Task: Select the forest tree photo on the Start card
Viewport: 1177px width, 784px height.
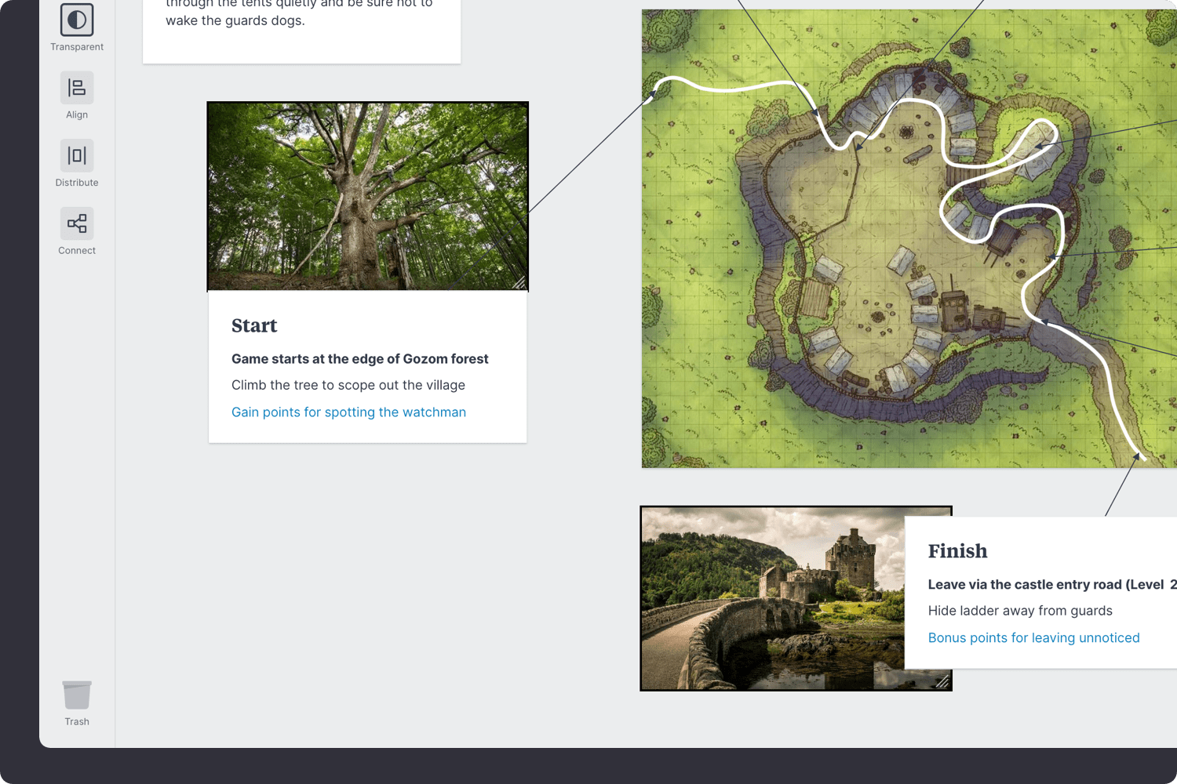Action: [367, 196]
